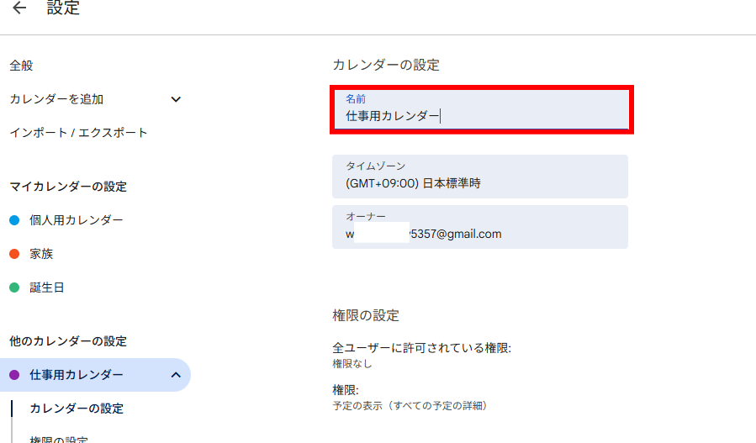Click the オーナー field with the Gmail address

pos(480,227)
